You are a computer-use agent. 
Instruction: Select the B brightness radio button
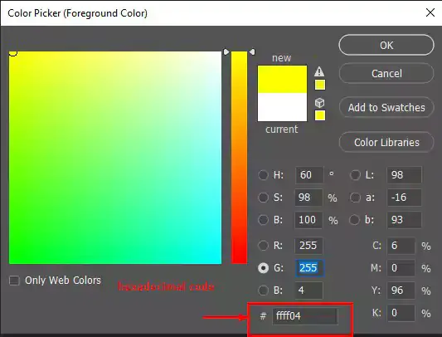263,220
